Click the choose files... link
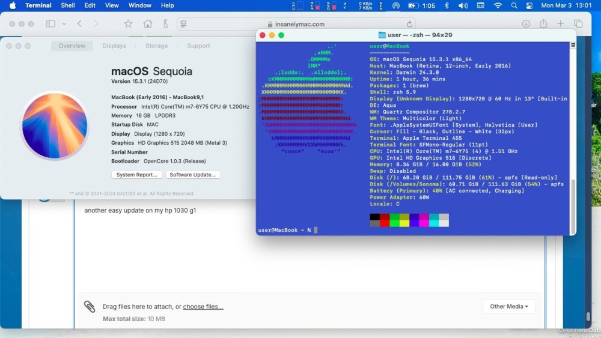The height and width of the screenshot is (338, 601). coord(203,307)
